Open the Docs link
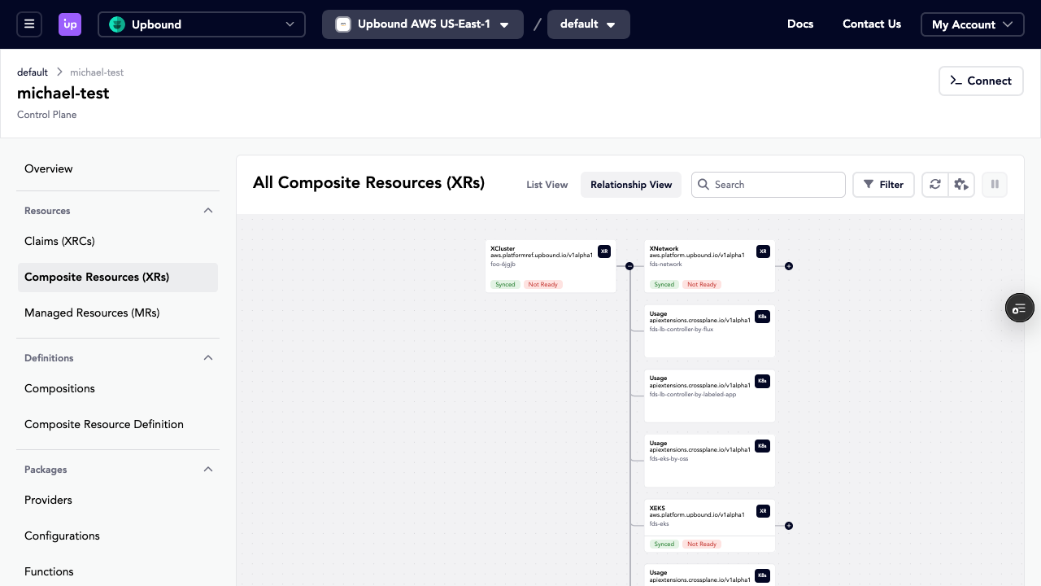1041x586 pixels. point(800,24)
